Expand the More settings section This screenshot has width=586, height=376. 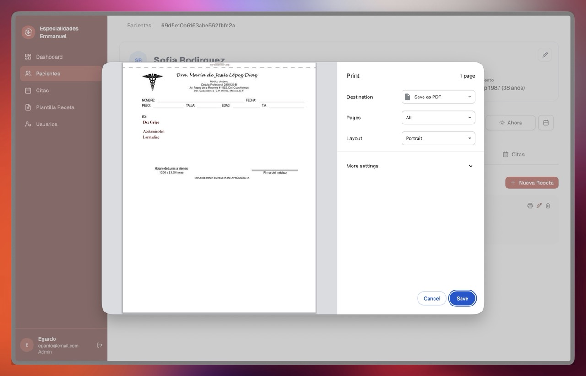(470, 166)
